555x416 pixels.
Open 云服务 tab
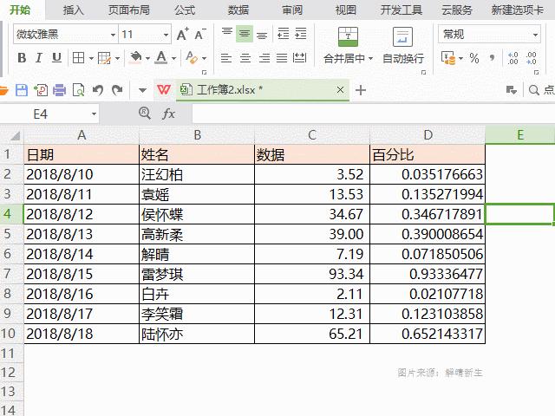[457, 10]
